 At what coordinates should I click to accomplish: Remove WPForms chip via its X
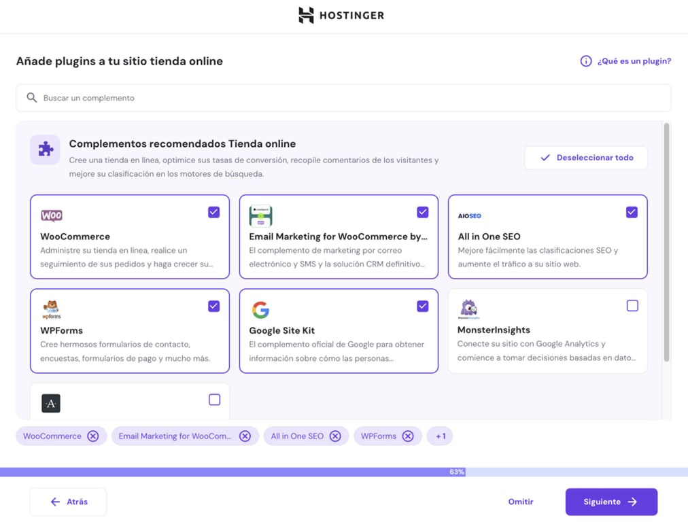408,436
